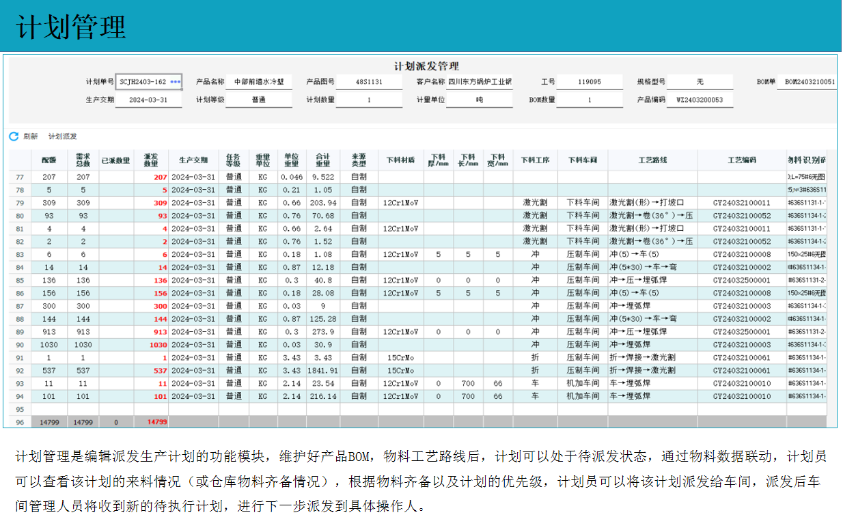
Task: Click 15CrMo material cell in row 91
Action: click(x=400, y=358)
